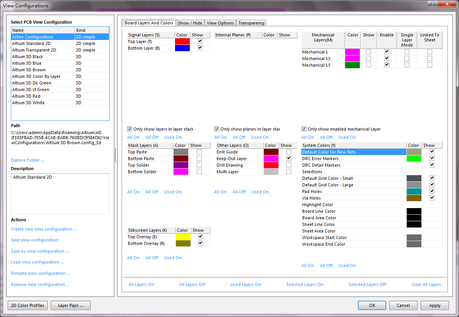Toggle Top Layer show checkbox

pos(200,41)
